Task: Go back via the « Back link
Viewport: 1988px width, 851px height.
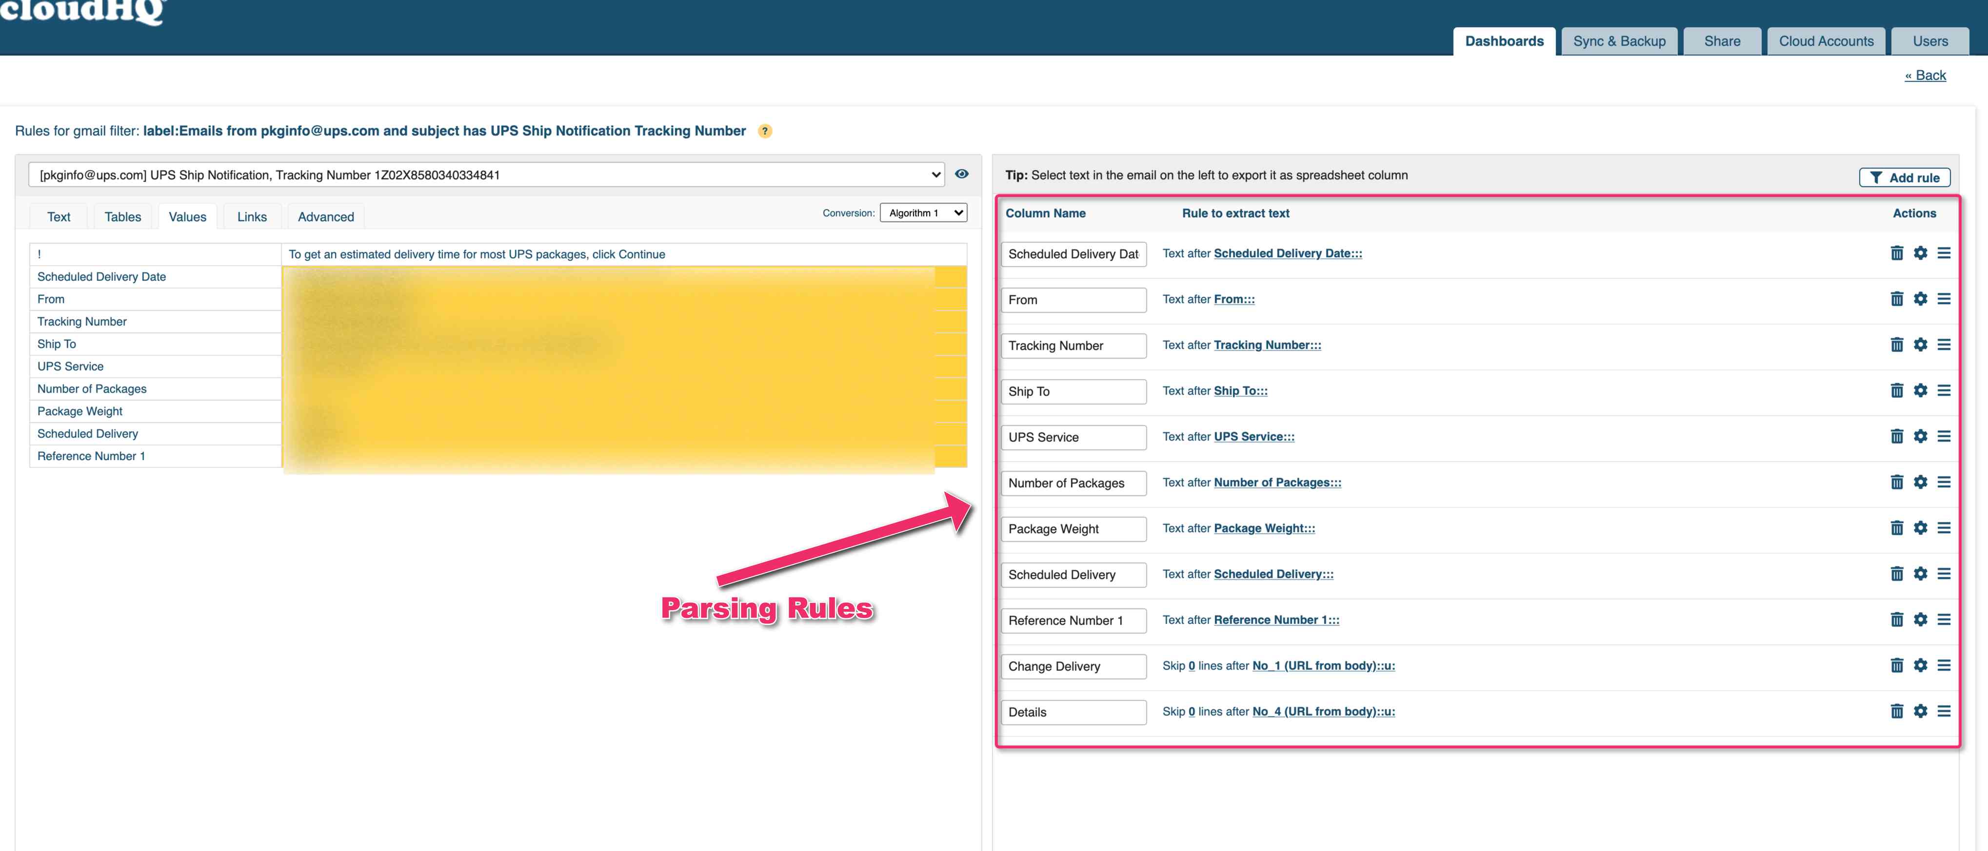Action: coord(1925,76)
